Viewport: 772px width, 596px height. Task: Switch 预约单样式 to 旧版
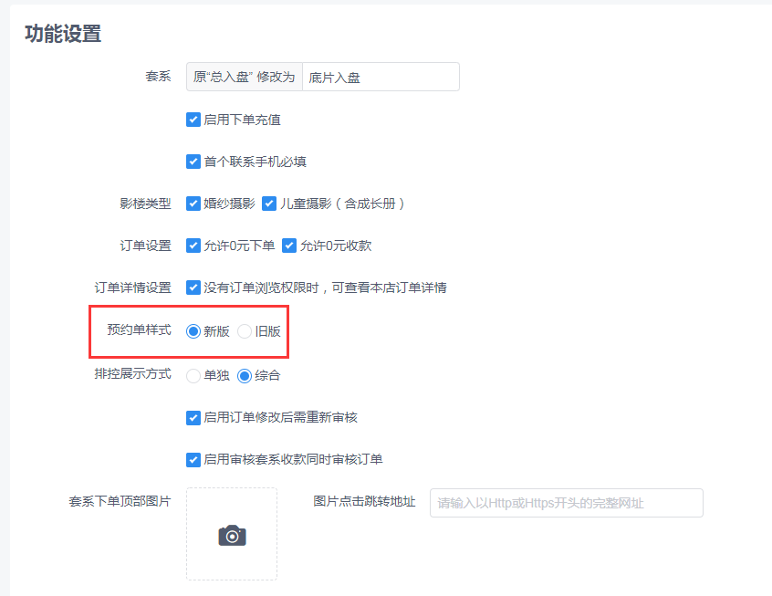click(x=244, y=332)
